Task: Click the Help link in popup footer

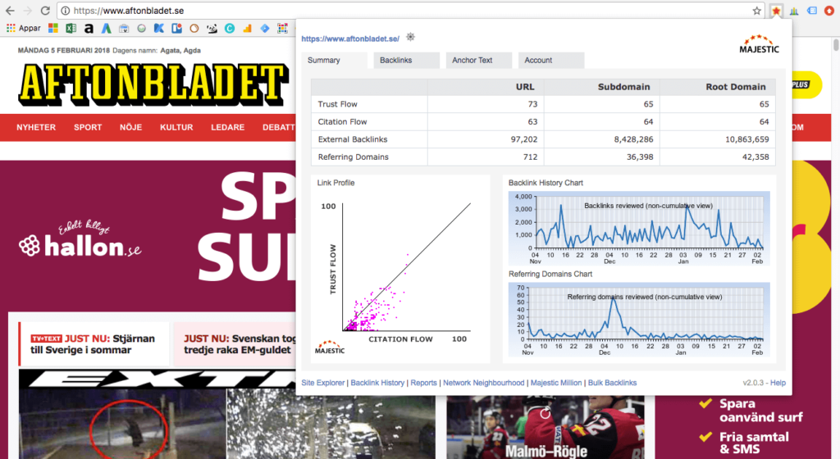Action: tap(778, 383)
